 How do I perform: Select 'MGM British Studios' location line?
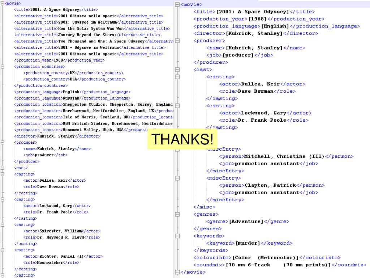point(94,124)
